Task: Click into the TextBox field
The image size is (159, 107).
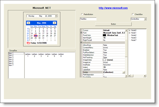Action: coord(88,19)
